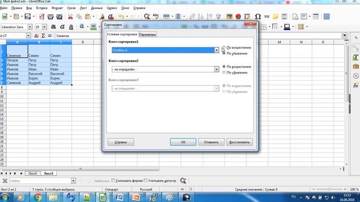Close the Find toolbar
Screen dimensions: 360x202
(x=5, y=181)
